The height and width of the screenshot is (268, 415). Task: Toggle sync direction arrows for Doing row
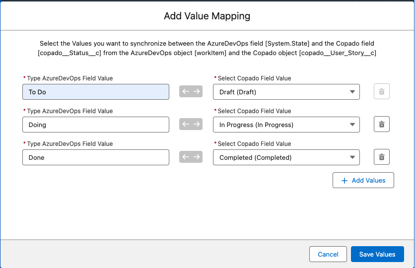coord(191,124)
